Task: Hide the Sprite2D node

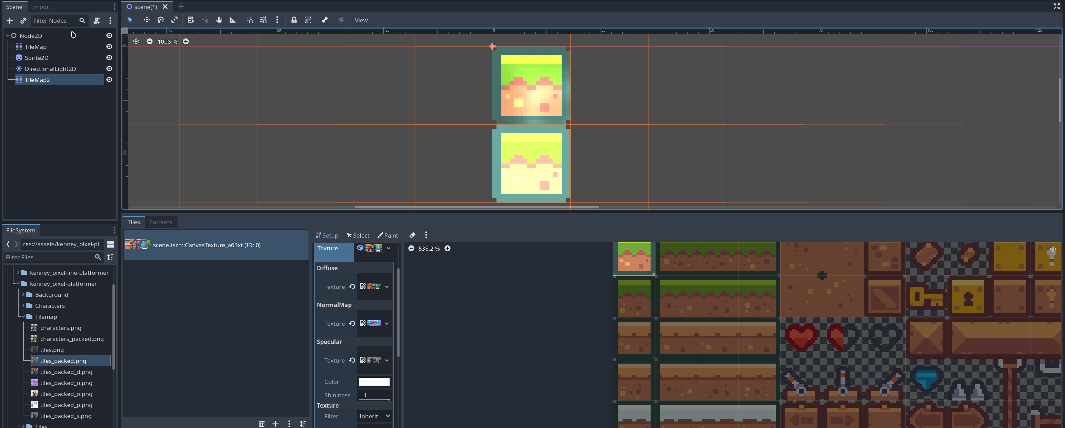Action: click(109, 58)
